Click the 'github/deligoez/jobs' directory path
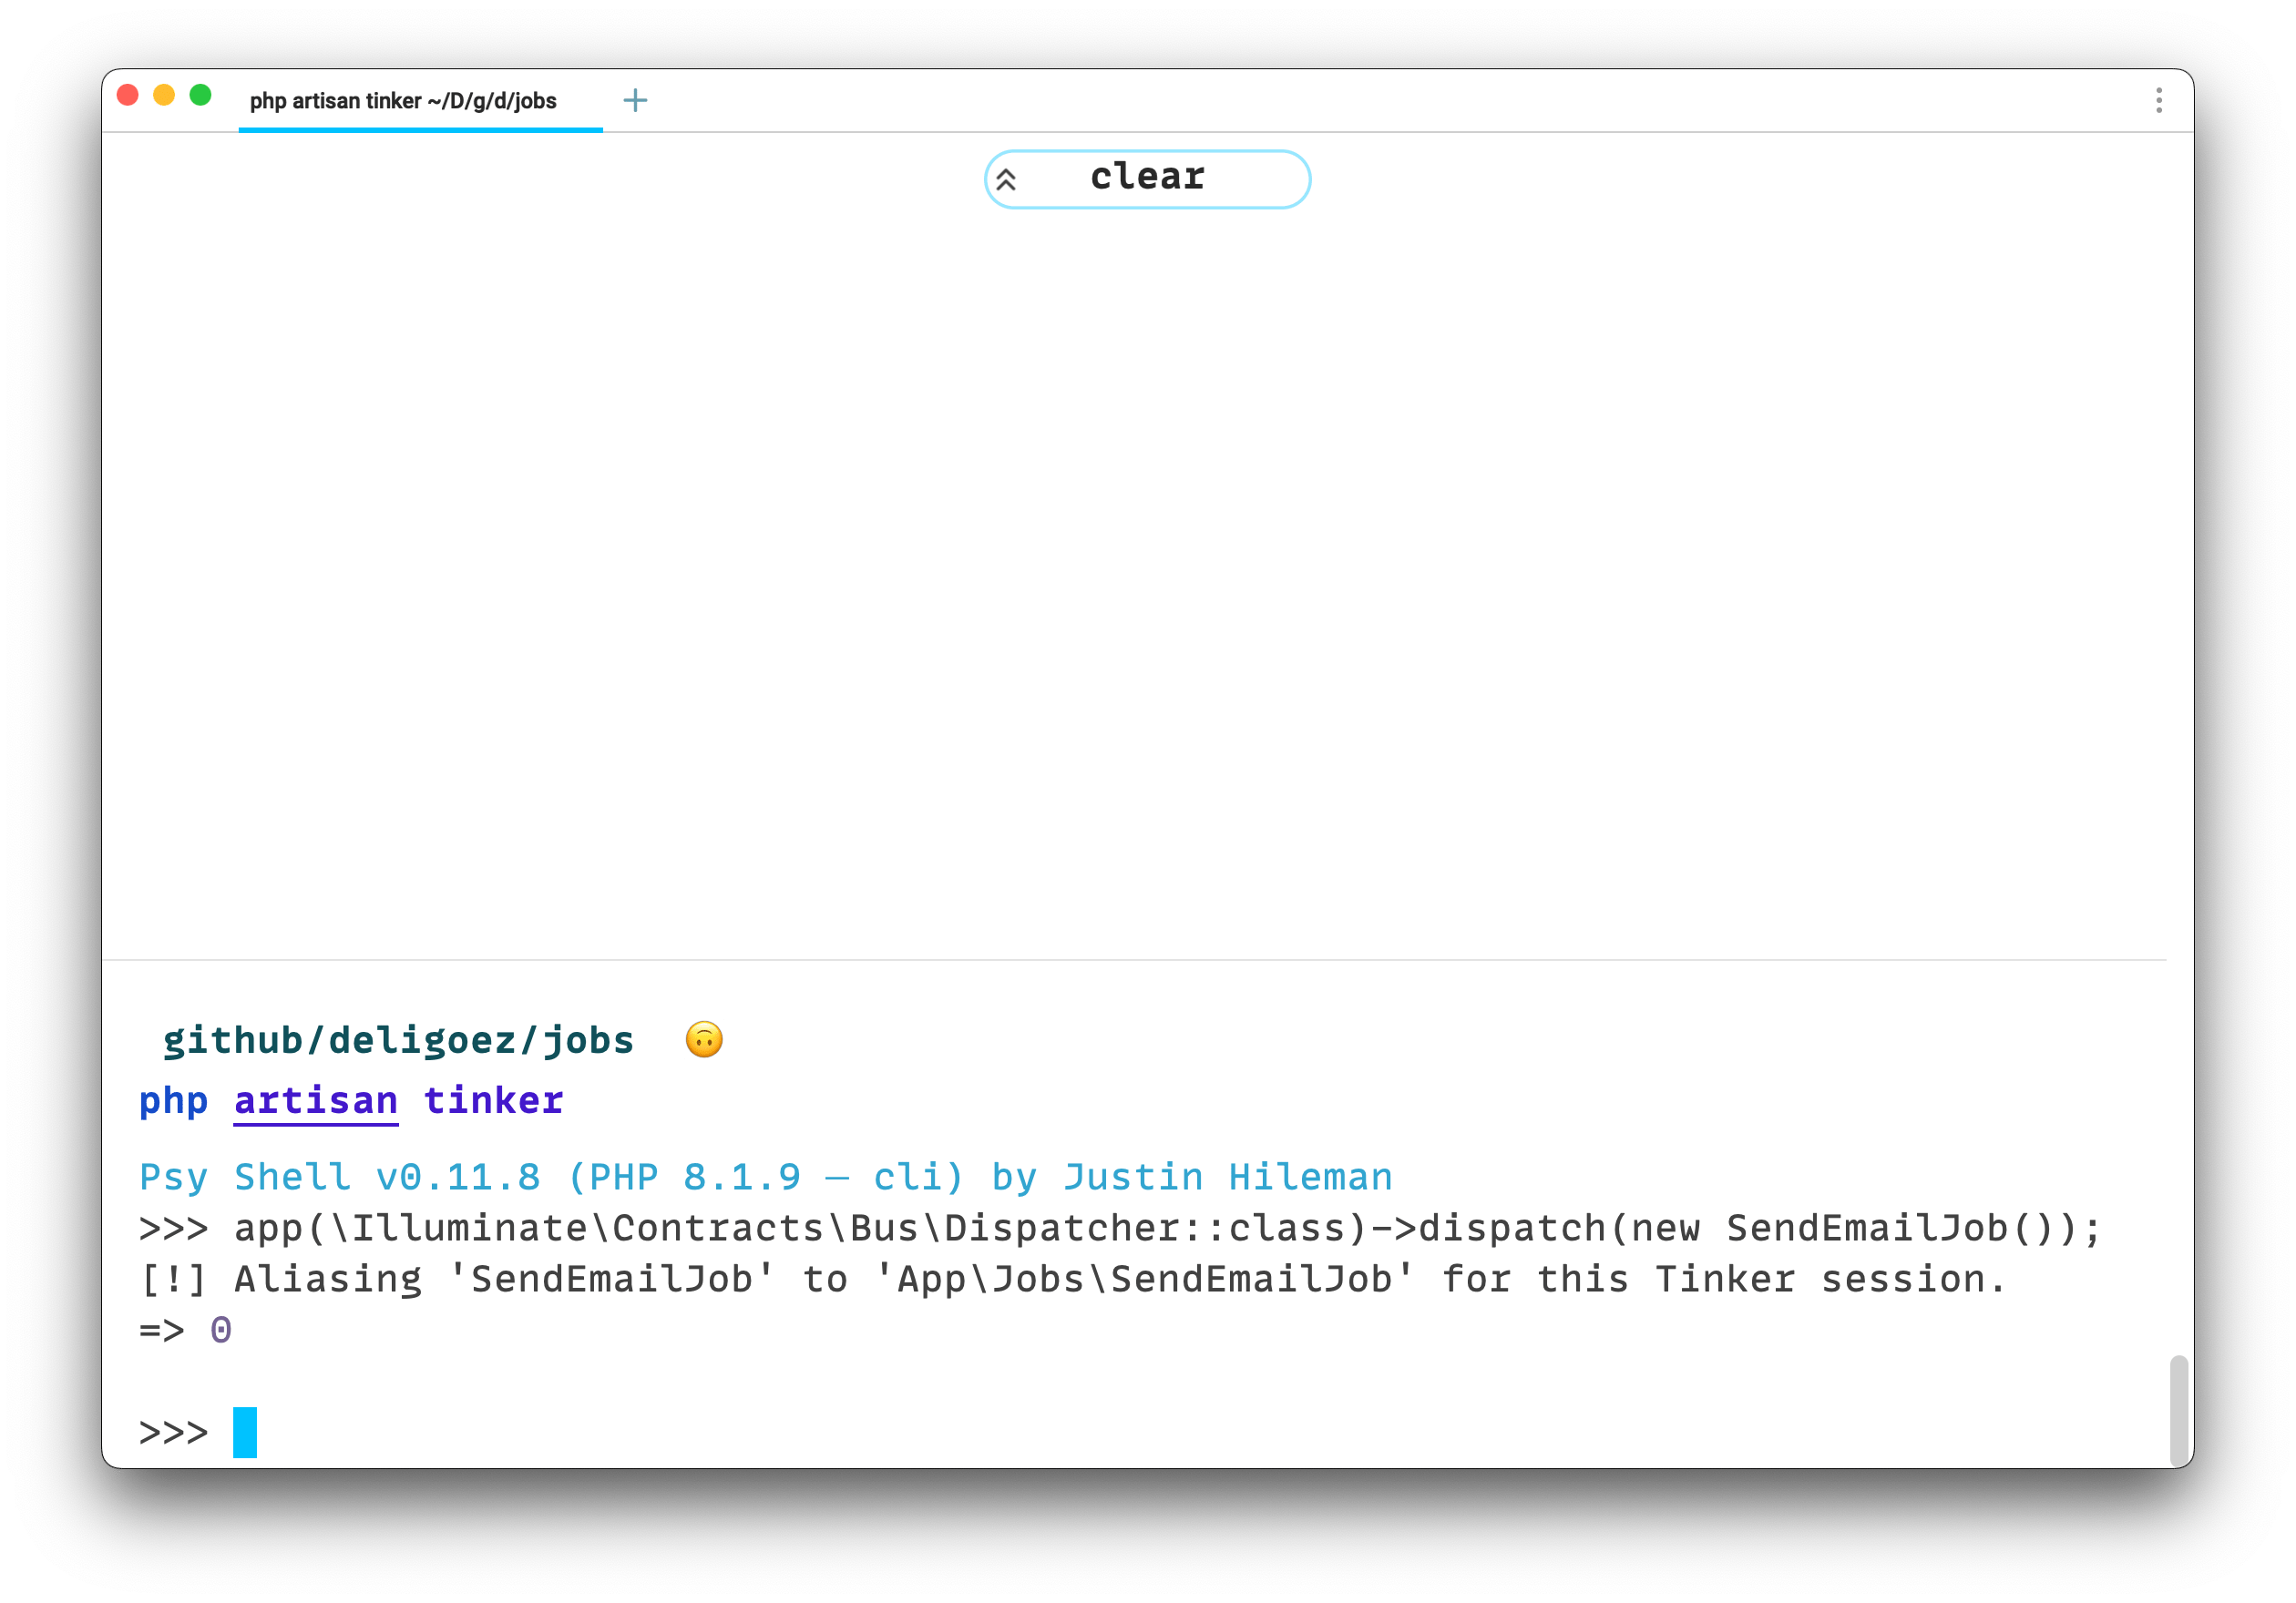The image size is (2296, 1603). (398, 1040)
